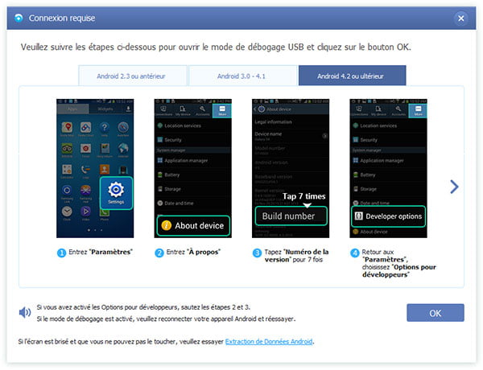Close the Connexion requise dialog

[x=461, y=18]
